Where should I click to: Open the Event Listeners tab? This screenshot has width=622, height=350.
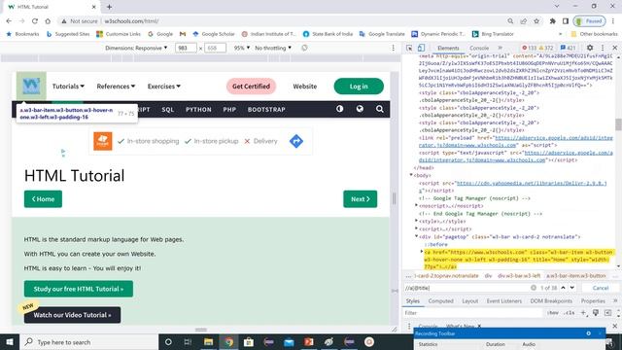coord(503,300)
